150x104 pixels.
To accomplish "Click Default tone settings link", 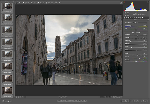I will pyautogui.click(x=138, y=33).
